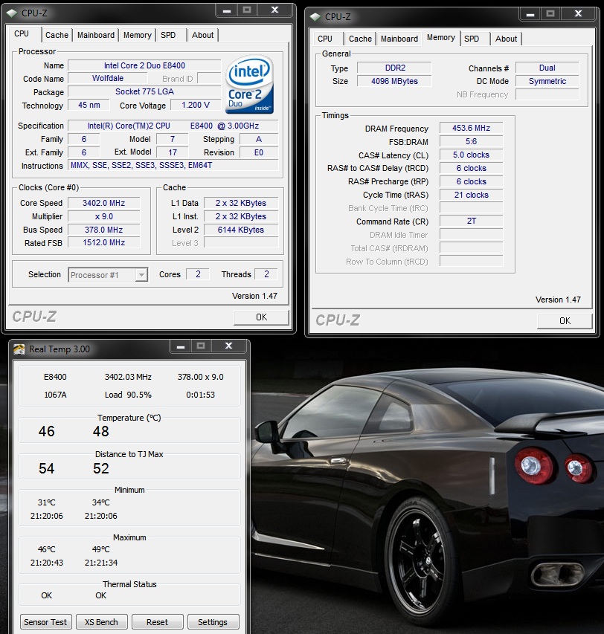Click the Name field Intel Core 2 Duo E8400
This screenshot has height=634, width=604.
pos(144,65)
